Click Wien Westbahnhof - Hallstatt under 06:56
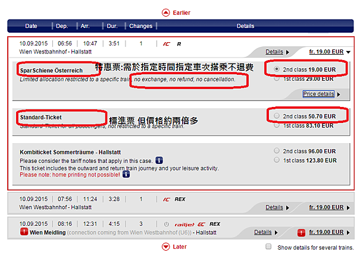Screen dimensions: 357x262 point(55,52)
